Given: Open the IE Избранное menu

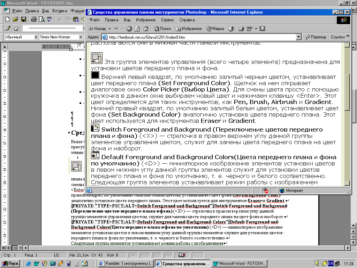Looking at the screenshot, I should (146, 20).
